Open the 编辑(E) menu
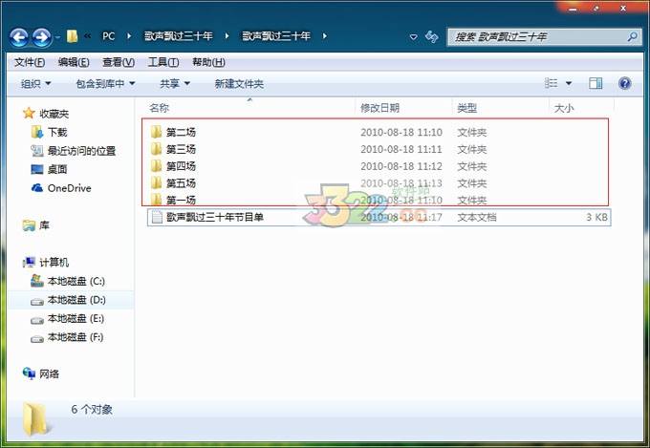 [74, 62]
